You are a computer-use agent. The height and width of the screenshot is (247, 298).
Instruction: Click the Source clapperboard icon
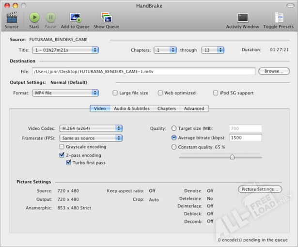pos(12,17)
